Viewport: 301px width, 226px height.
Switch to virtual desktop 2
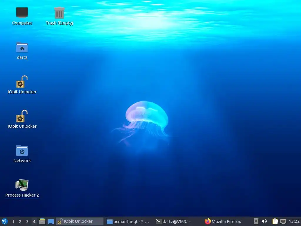tap(20, 222)
